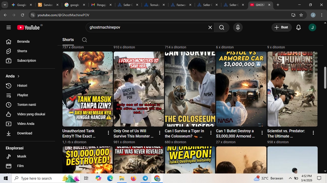Go to Histori in the sidebar
The image size is (327, 183).
[x=22, y=86]
